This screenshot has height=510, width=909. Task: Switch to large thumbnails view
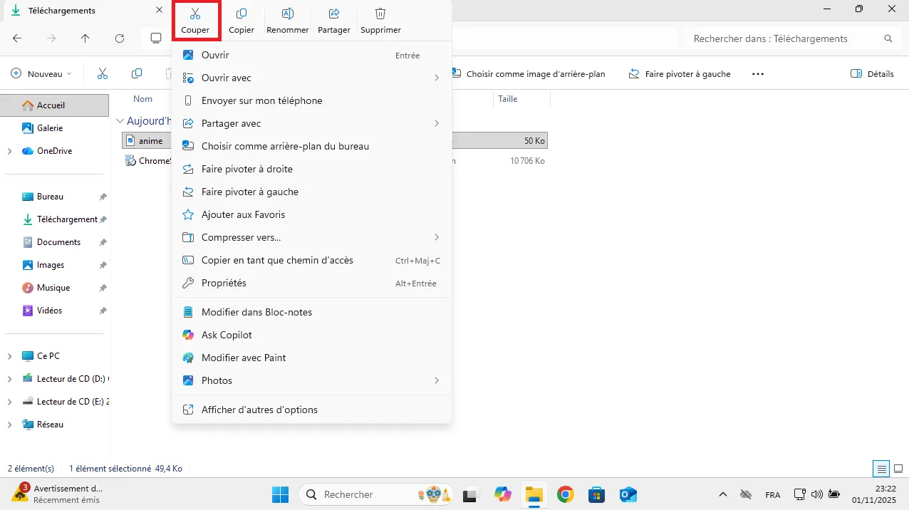pyautogui.click(x=897, y=469)
